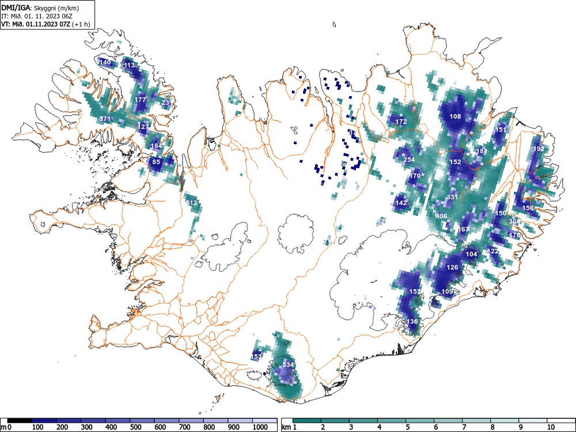Click the pale swatch between 9 and 10 km

533,420
